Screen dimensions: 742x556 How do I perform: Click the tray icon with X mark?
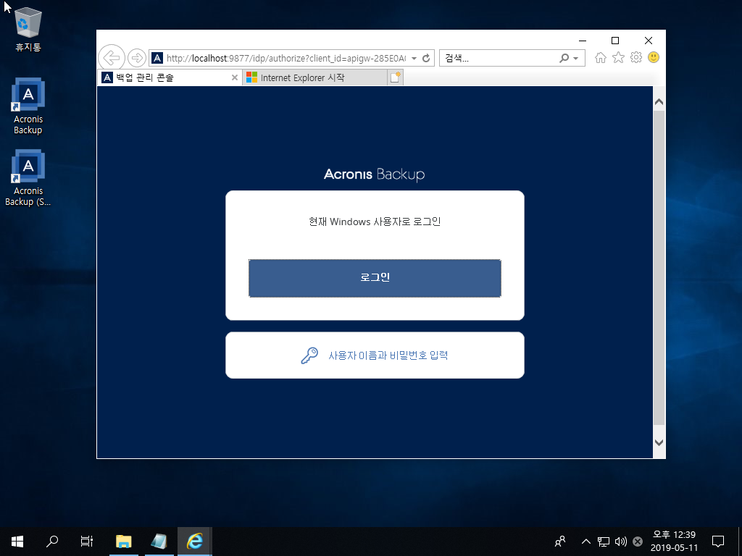[638, 542]
